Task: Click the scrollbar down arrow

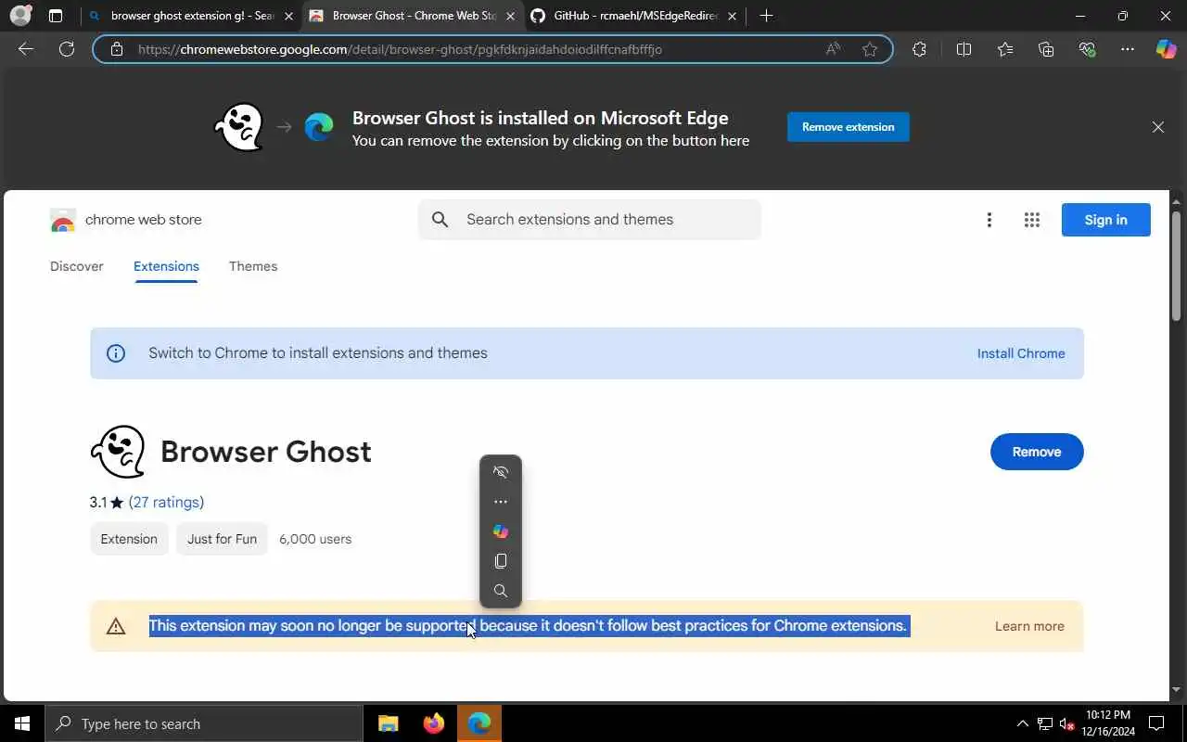Action: [1177, 690]
